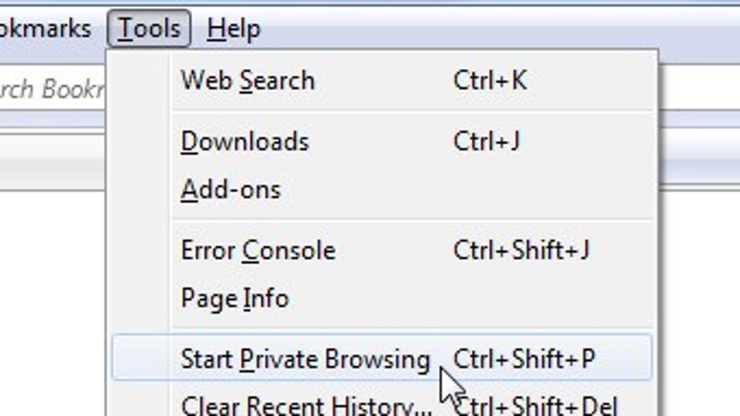Screen dimensions: 740x416
Task: Click the Ctrl+J shortcut beside Downloads
Action: pyautogui.click(x=487, y=141)
